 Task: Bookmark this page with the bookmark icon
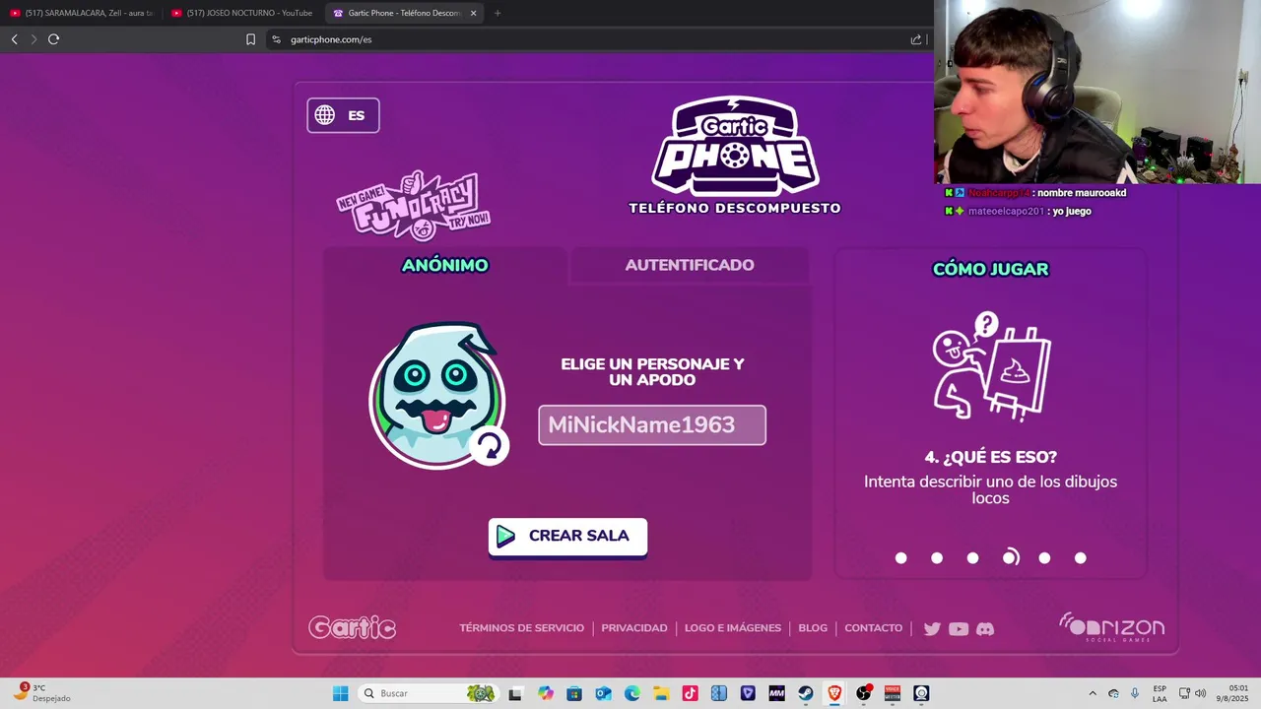(250, 39)
